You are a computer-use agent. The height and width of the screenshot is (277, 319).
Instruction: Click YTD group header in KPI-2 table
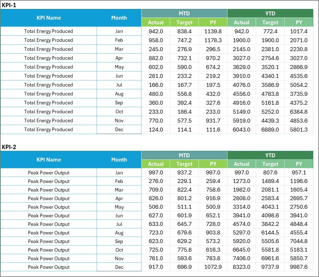tap(270, 155)
